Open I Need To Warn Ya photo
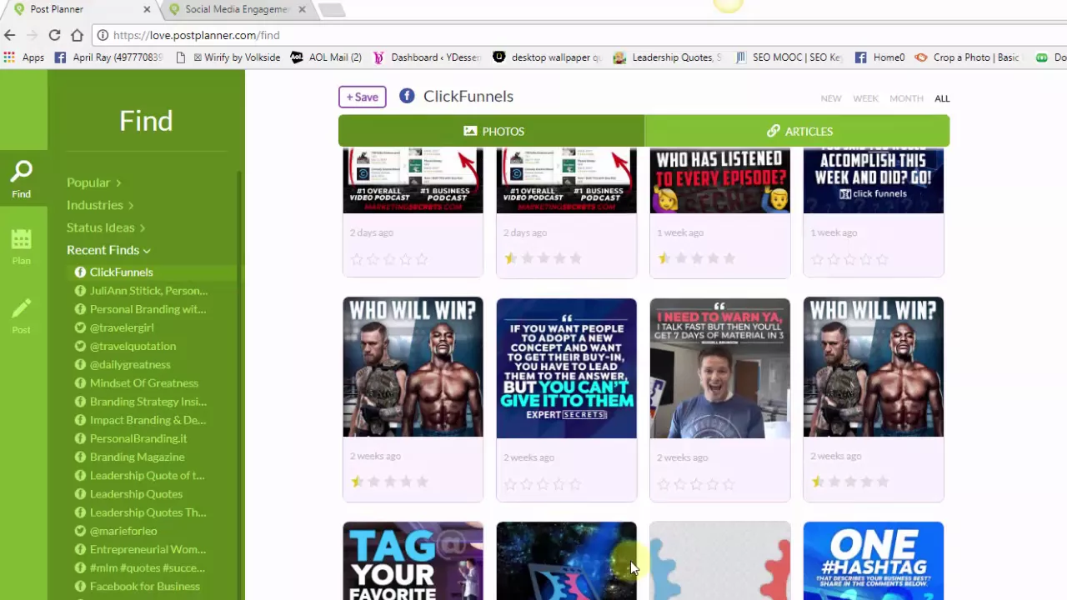Screen dimensions: 1067x600 point(719,368)
